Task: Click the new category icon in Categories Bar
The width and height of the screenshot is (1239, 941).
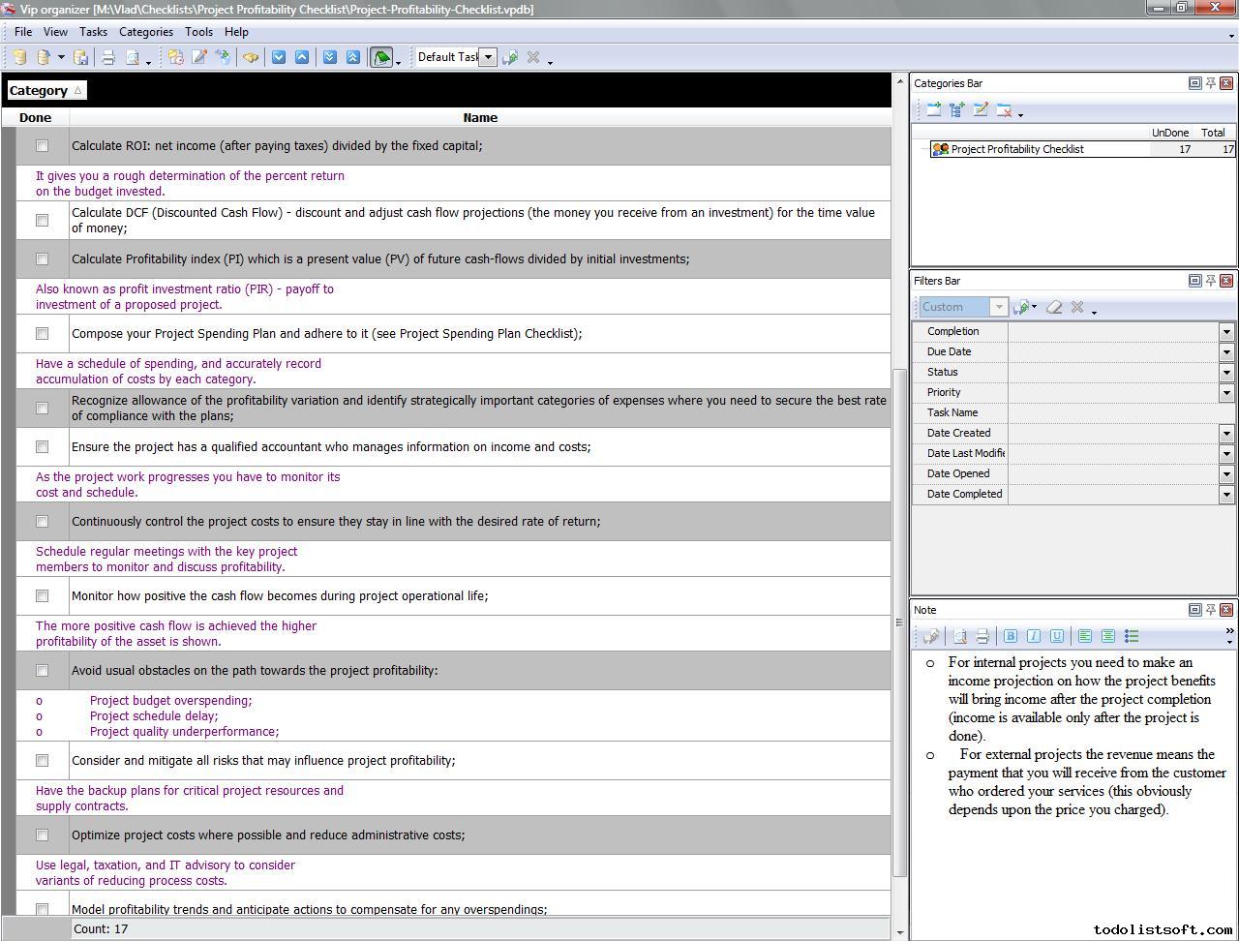Action: (933, 110)
